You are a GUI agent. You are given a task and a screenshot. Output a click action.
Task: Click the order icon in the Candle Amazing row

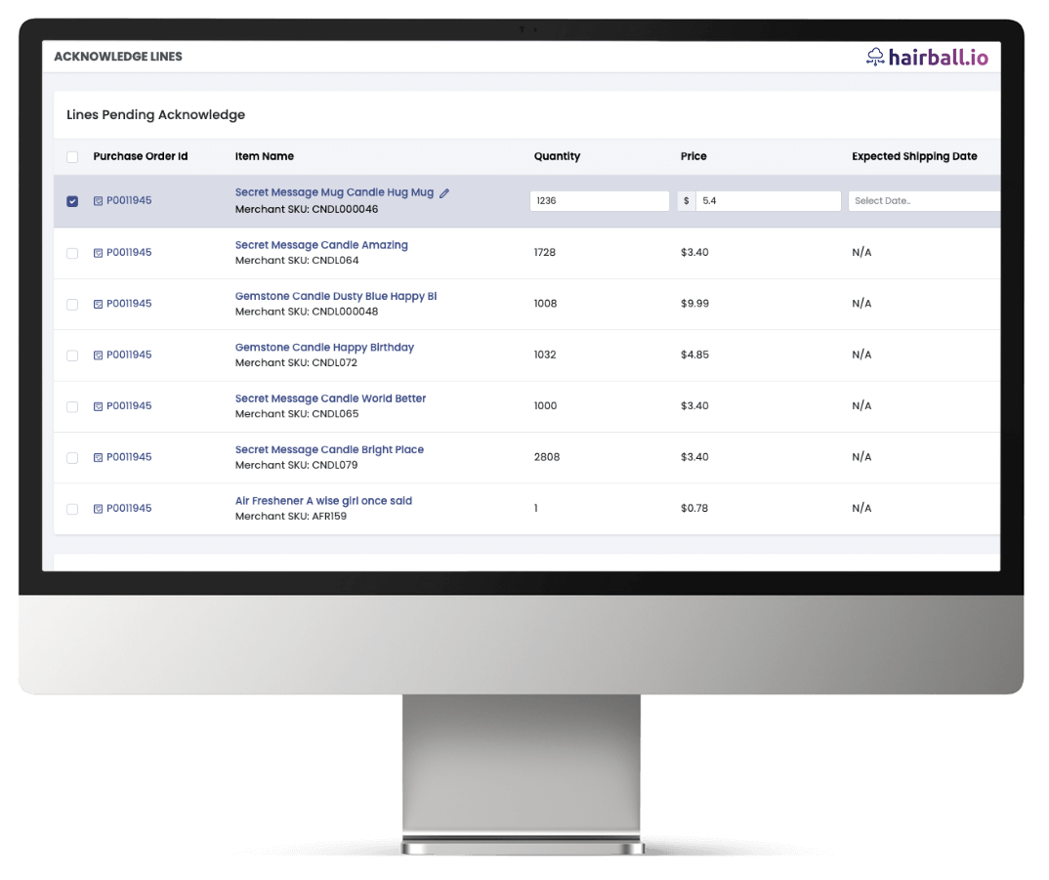pos(98,253)
